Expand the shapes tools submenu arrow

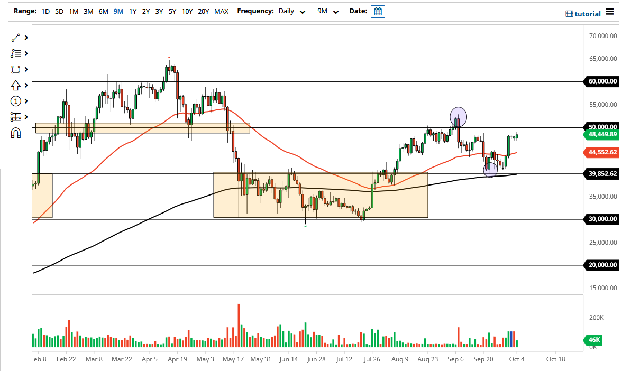(x=26, y=69)
